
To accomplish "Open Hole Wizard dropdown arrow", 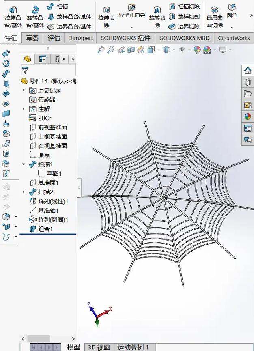I will tap(131, 27).
